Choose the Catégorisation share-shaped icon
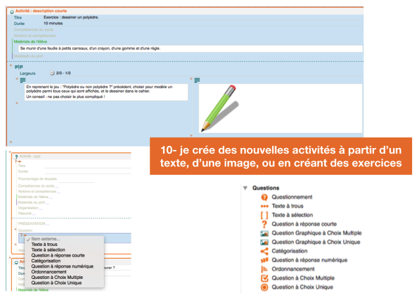Image resolution: width=414 pixels, height=296 pixels. 264,251
